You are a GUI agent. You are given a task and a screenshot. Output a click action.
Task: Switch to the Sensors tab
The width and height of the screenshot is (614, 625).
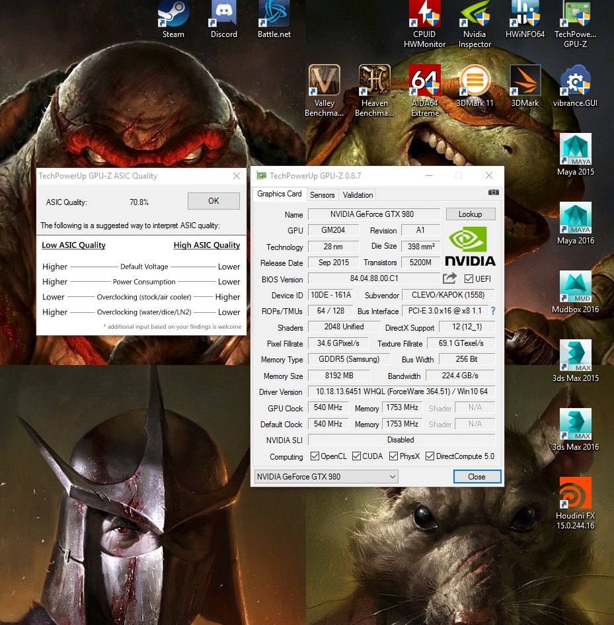[323, 195]
